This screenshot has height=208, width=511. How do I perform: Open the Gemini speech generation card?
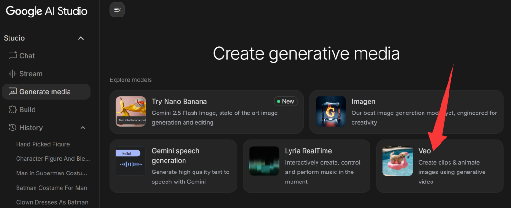point(173,166)
